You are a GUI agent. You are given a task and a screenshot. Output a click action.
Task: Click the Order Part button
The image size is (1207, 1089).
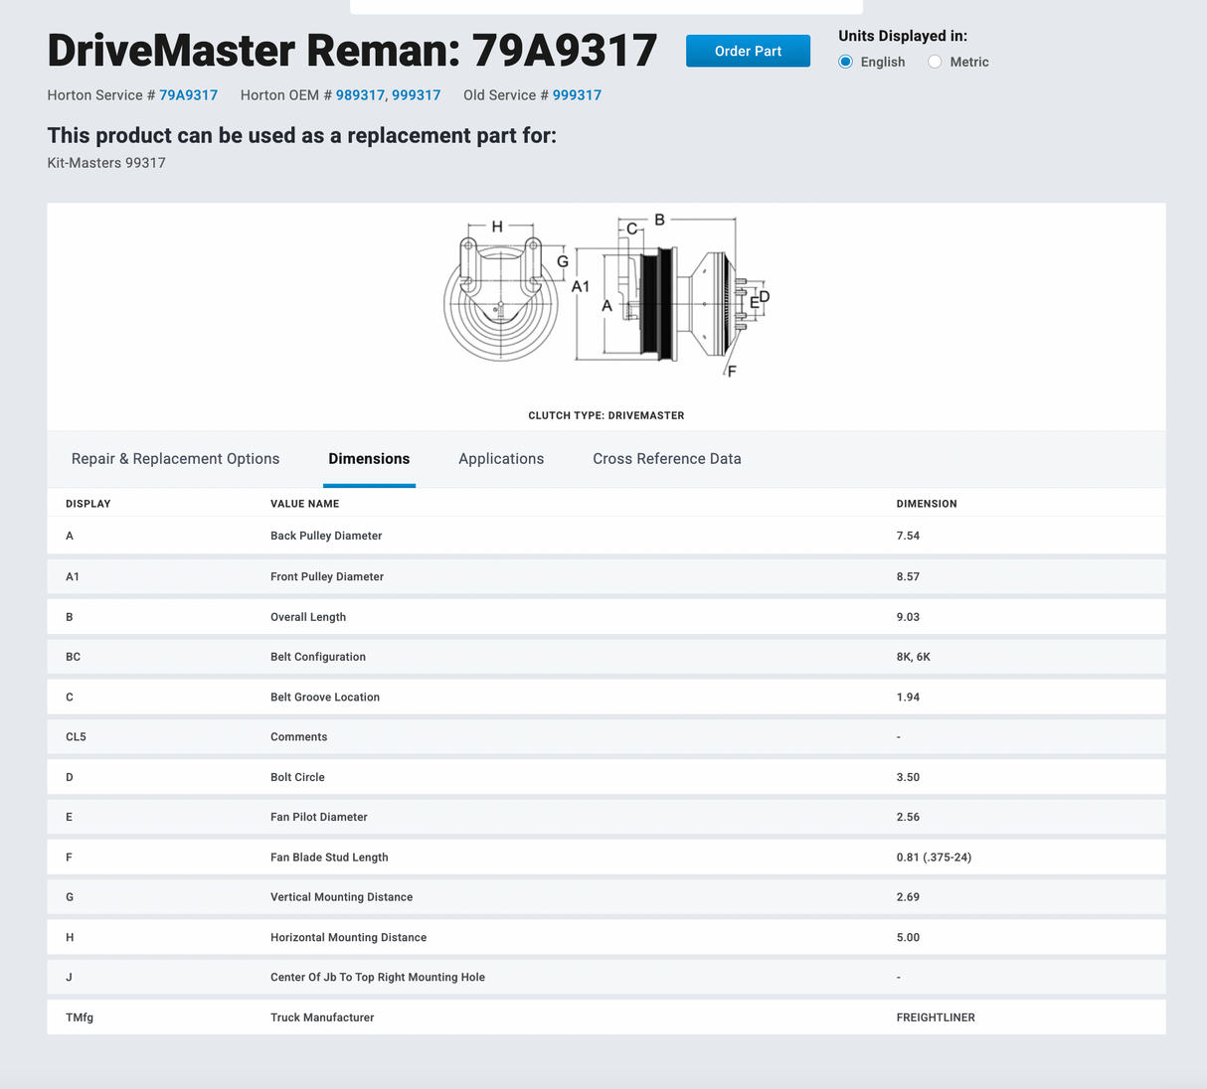pos(748,51)
